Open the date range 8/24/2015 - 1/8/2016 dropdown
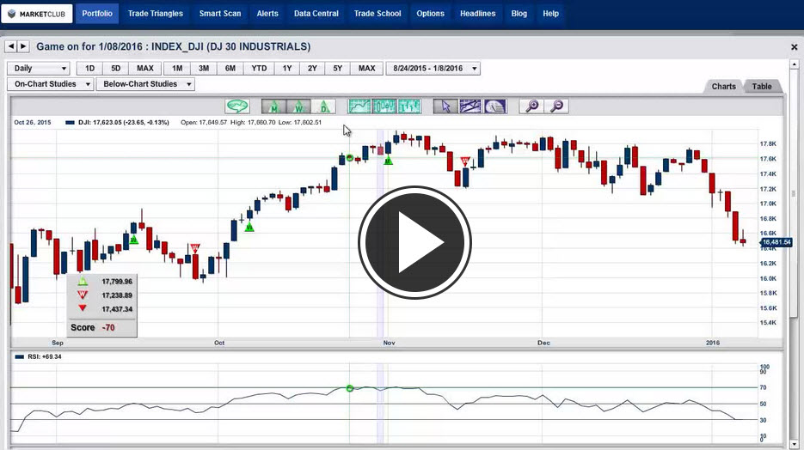The image size is (804, 450). (433, 69)
